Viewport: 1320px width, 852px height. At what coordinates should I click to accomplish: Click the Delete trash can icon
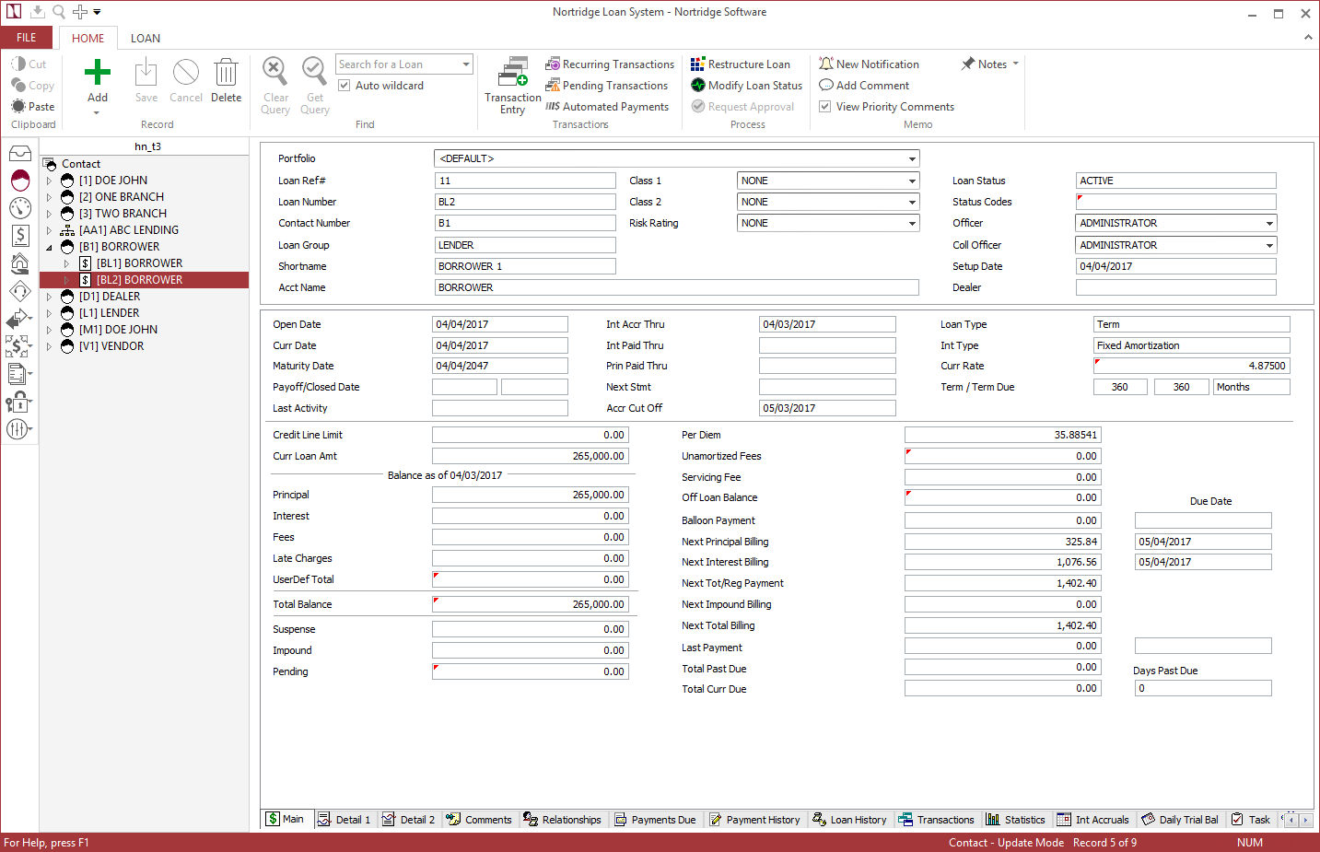point(226,72)
